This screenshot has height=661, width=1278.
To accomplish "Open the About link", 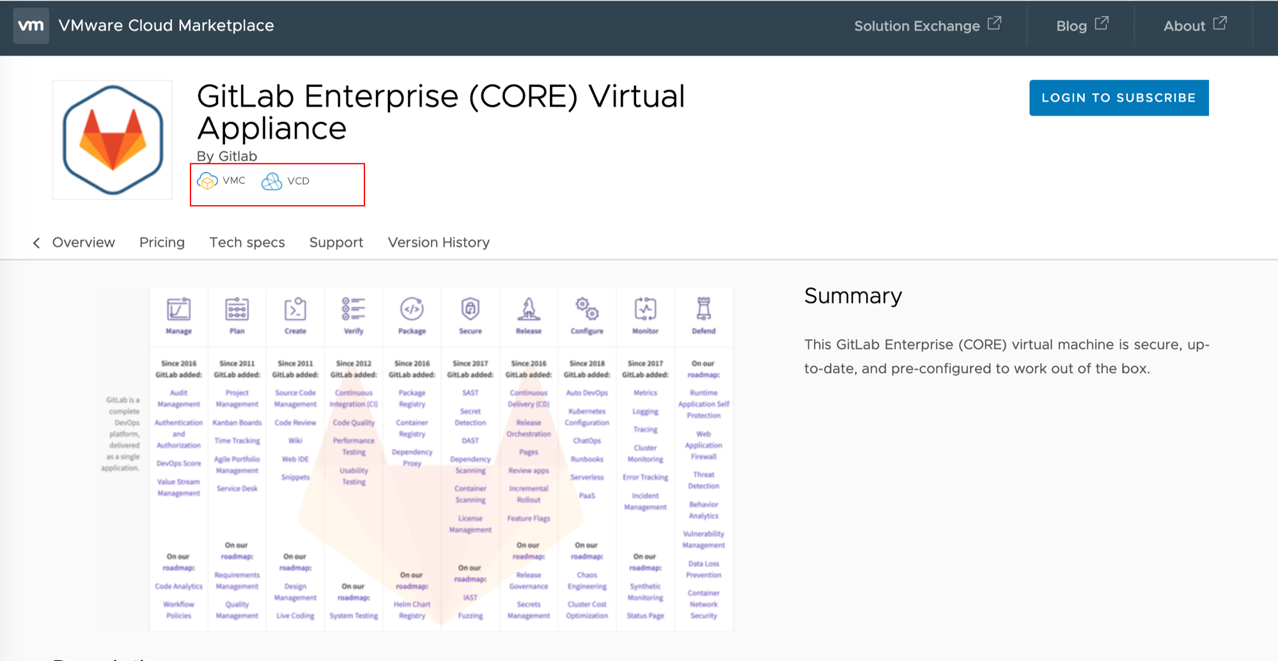I will [1183, 26].
